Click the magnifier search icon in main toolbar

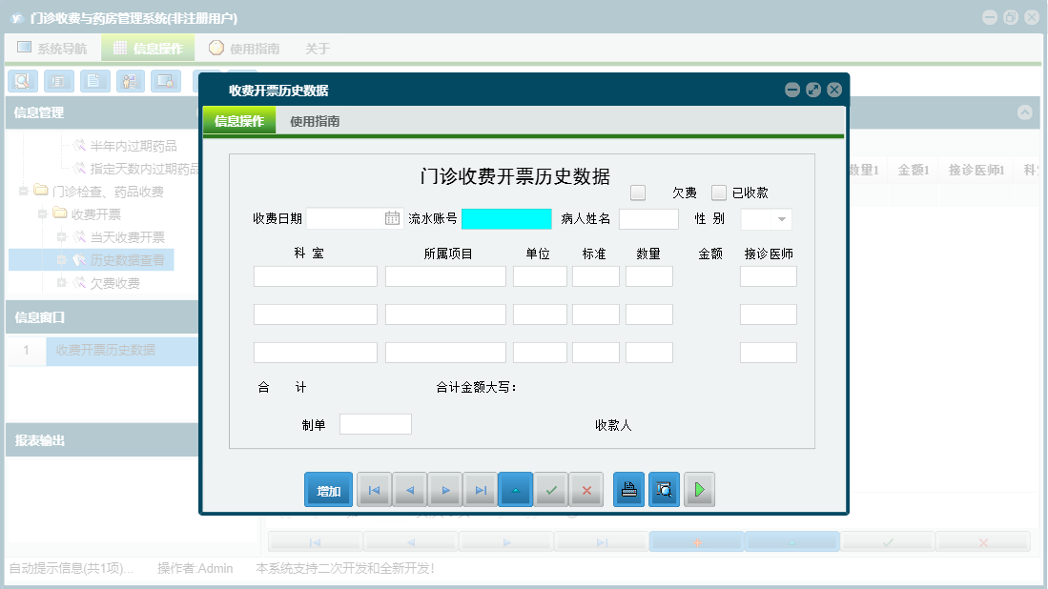coord(23,81)
